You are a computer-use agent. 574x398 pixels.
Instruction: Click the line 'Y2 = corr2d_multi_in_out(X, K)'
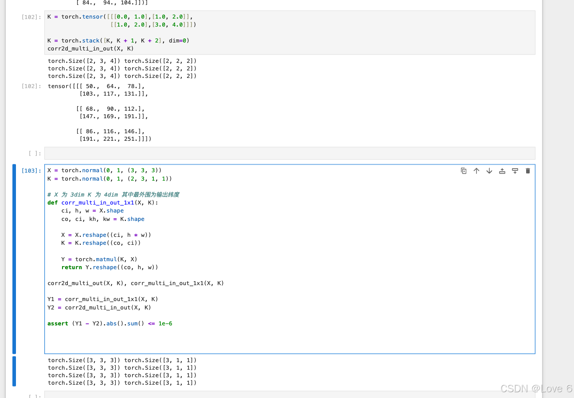tap(99, 308)
